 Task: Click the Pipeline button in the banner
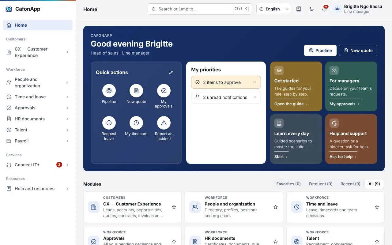(320, 51)
